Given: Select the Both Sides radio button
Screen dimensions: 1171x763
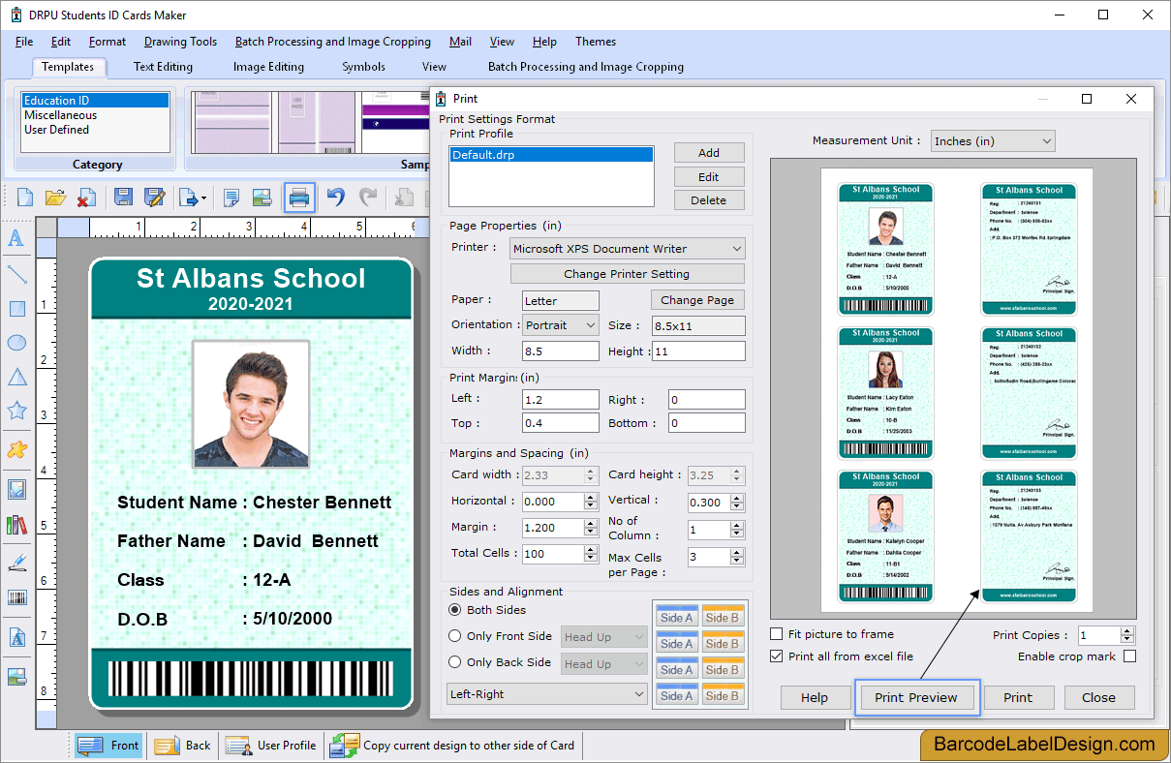Looking at the screenshot, I should click(454, 609).
